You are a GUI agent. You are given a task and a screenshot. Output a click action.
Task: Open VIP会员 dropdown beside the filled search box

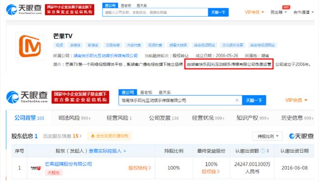coord(296,100)
